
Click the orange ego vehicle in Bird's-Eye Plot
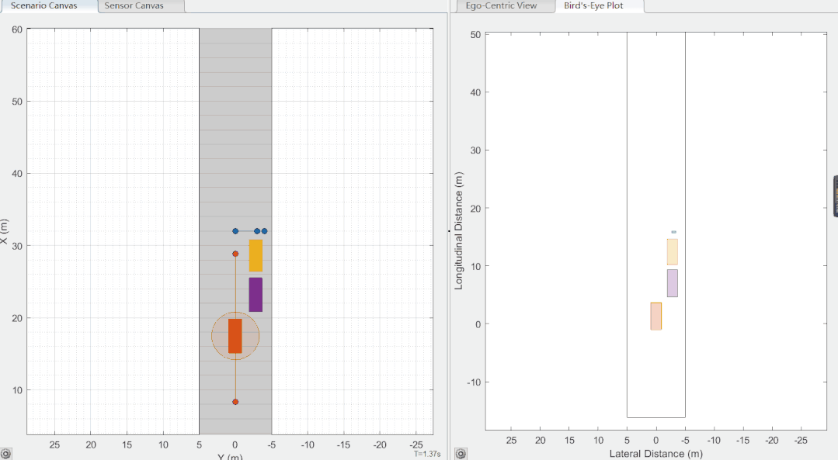click(x=655, y=316)
